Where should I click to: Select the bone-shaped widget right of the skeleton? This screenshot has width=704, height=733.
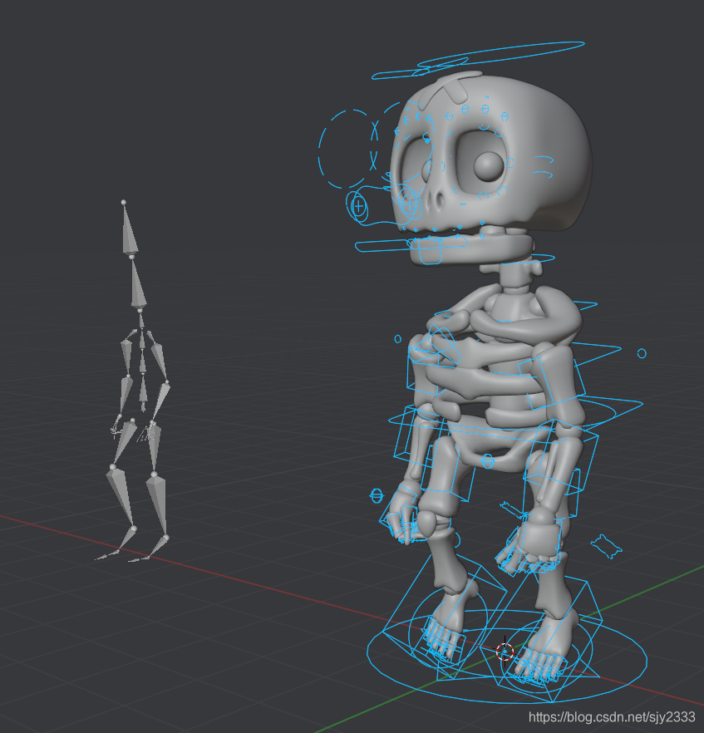point(606,546)
